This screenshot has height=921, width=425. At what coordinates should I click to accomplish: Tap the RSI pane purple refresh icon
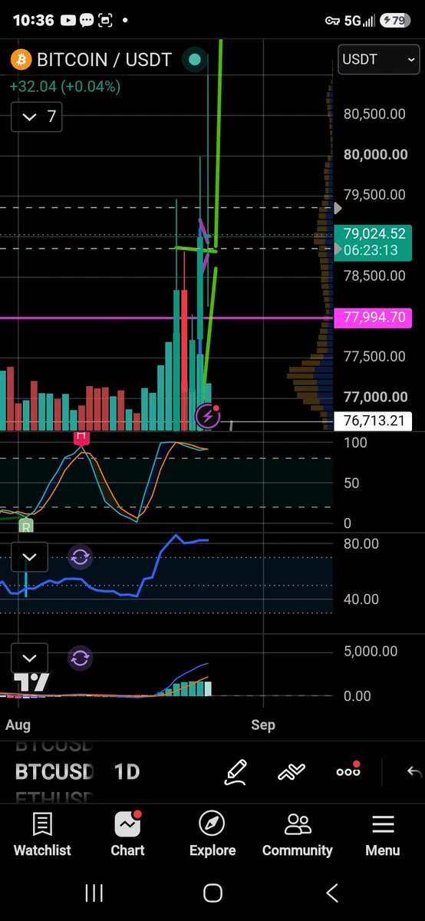coord(80,556)
